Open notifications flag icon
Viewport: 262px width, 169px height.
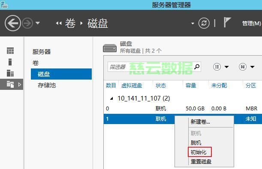click(227, 22)
